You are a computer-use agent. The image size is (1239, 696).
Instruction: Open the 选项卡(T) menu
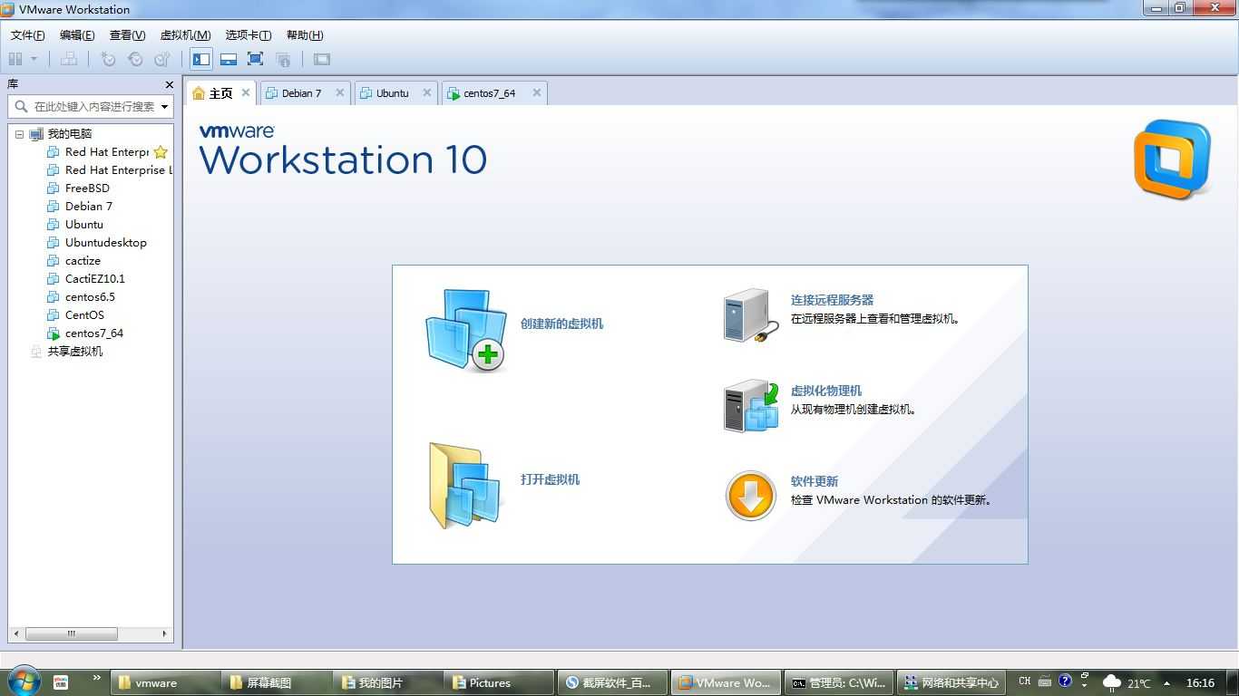249,35
